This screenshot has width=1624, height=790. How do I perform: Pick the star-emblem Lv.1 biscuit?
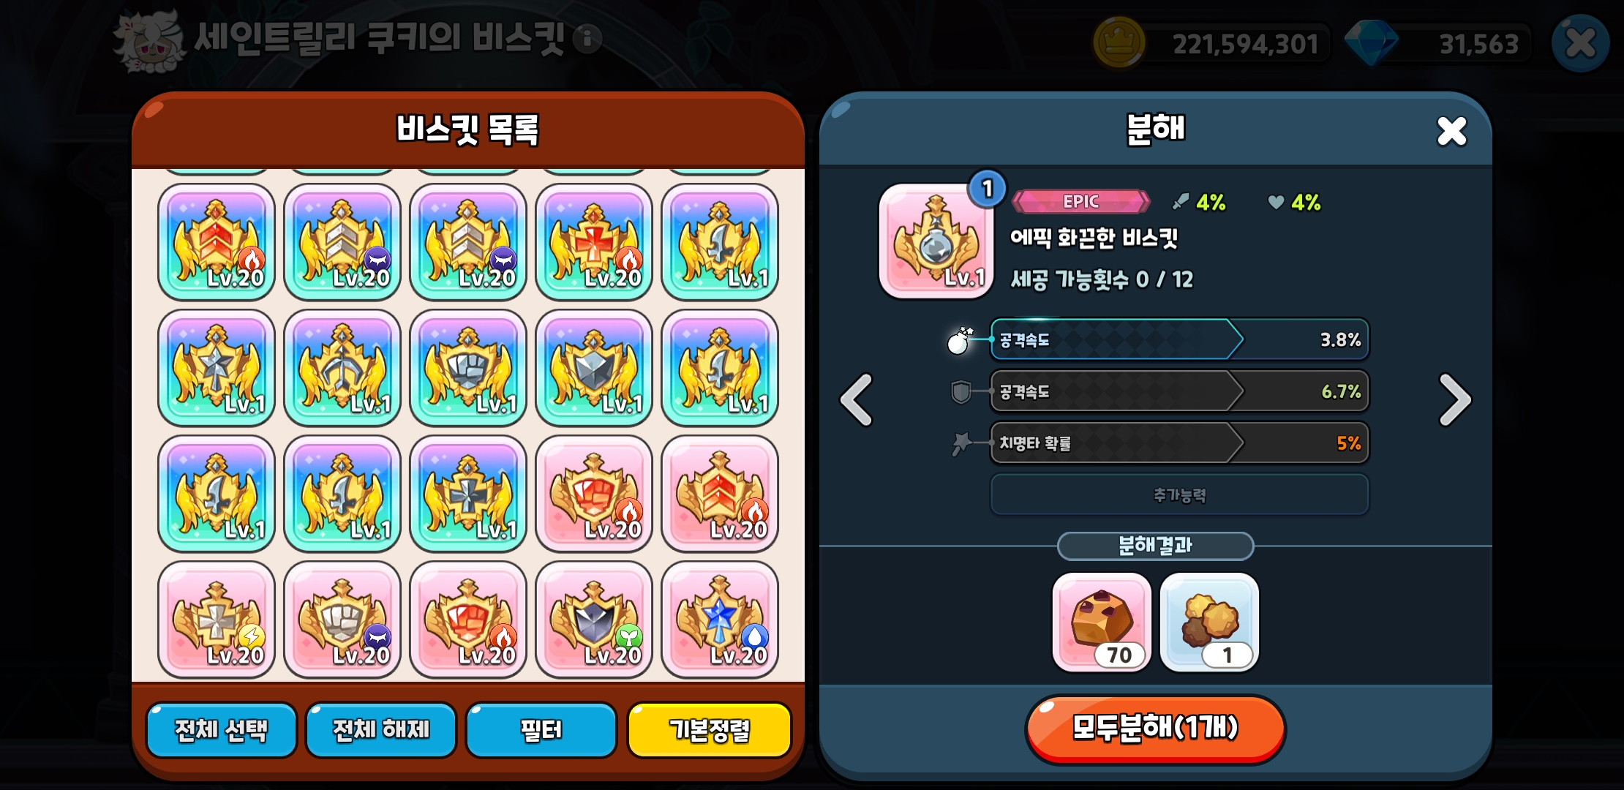217,368
